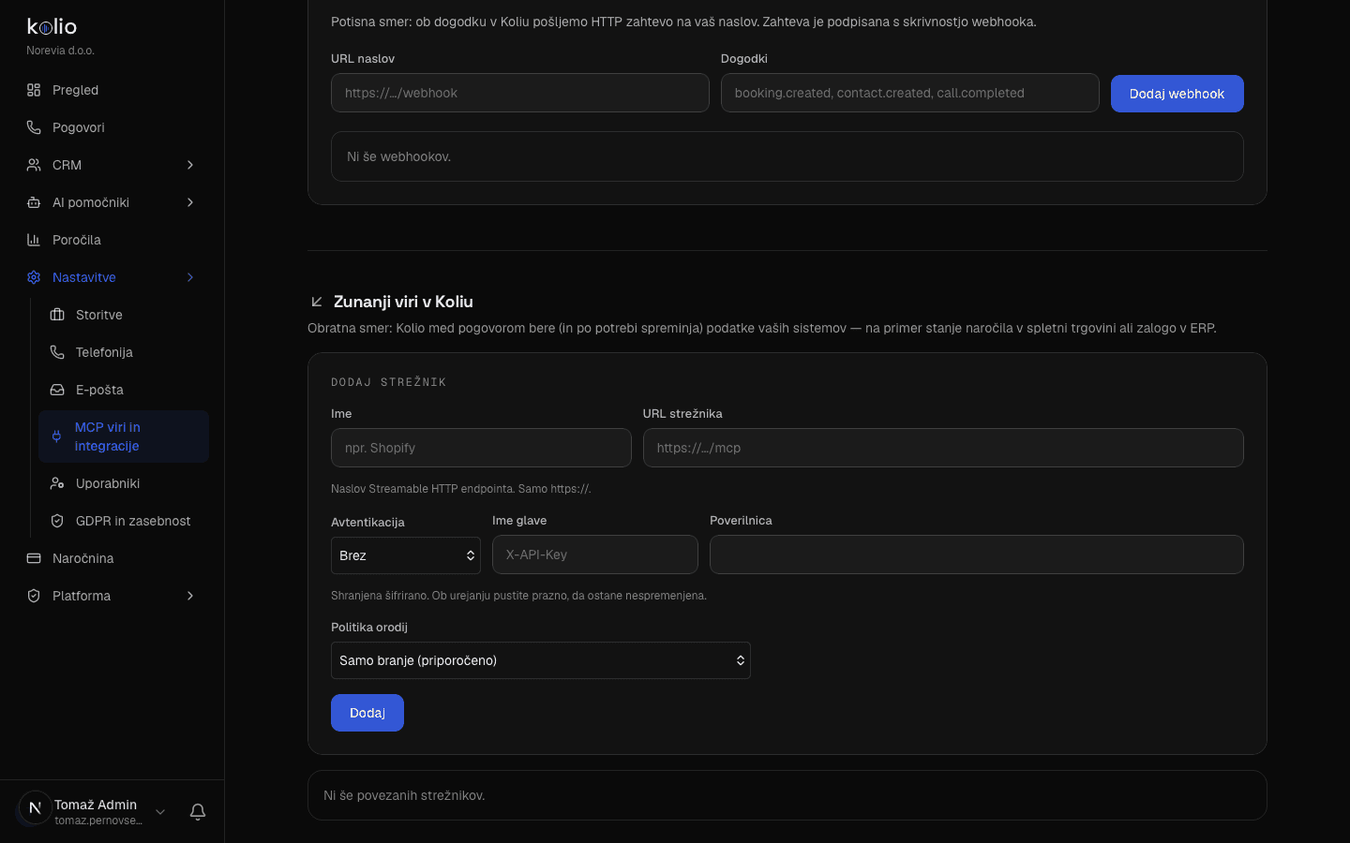
Task: Go to Pregled
Action: pos(112,90)
